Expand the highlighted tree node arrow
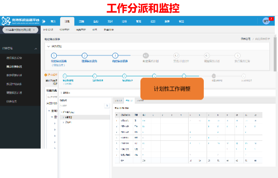The width and height of the screenshot is (278, 178). point(63,117)
